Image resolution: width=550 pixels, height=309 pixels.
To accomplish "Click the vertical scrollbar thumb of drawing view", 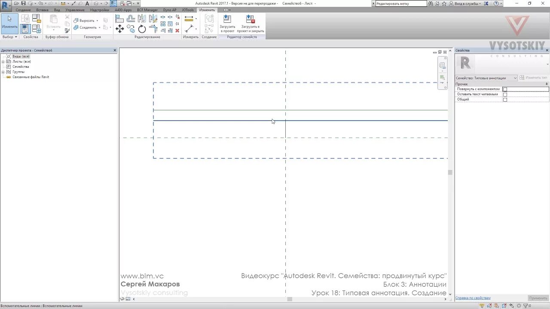I will click(450, 172).
